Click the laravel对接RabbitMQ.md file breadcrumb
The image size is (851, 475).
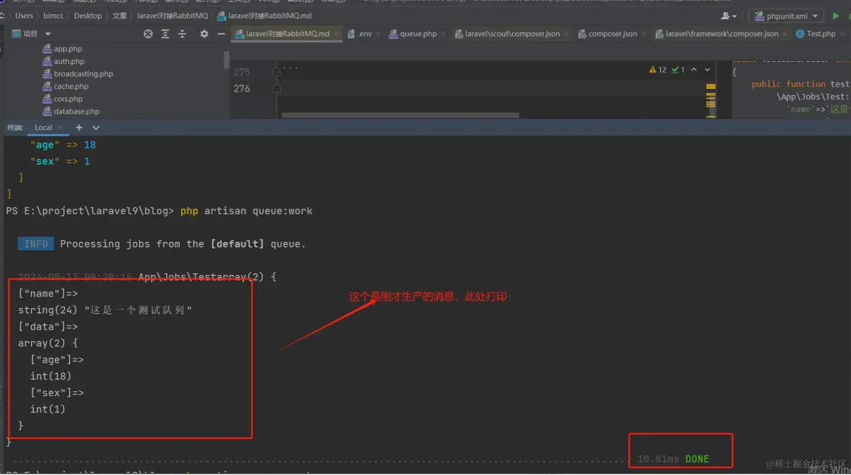coord(264,16)
